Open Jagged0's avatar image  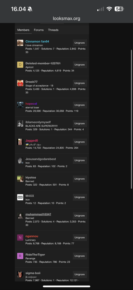(x=20, y=142)
